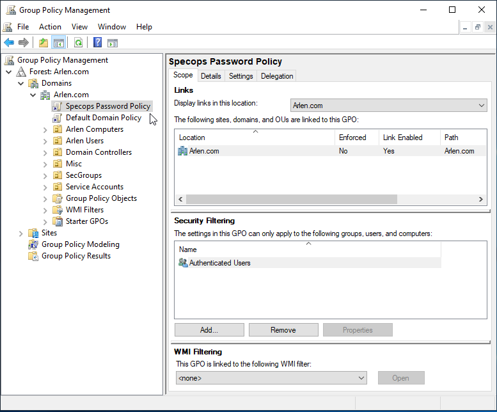Select the Misc tree item
Viewport: 497px width, 412px height.
pos(74,164)
